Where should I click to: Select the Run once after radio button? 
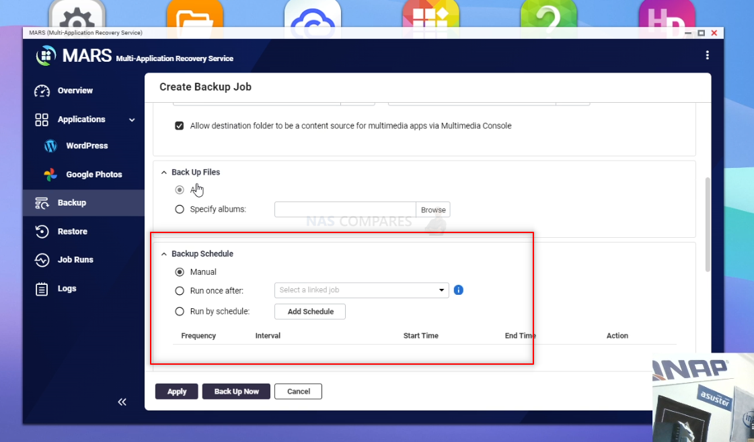(x=180, y=291)
